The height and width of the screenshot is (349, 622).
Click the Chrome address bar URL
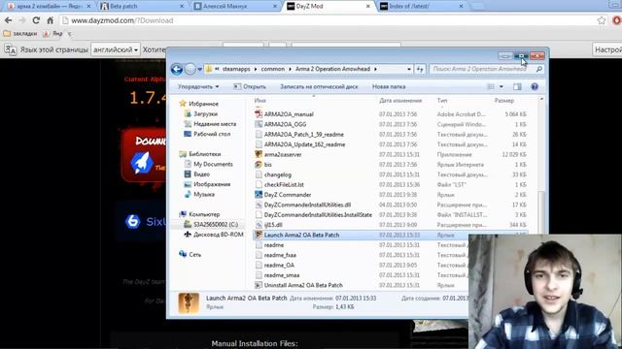click(x=121, y=20)
